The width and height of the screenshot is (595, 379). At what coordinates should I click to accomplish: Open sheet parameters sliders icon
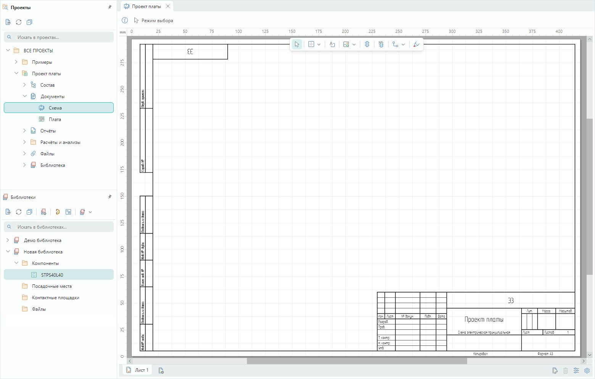[576, 371]
